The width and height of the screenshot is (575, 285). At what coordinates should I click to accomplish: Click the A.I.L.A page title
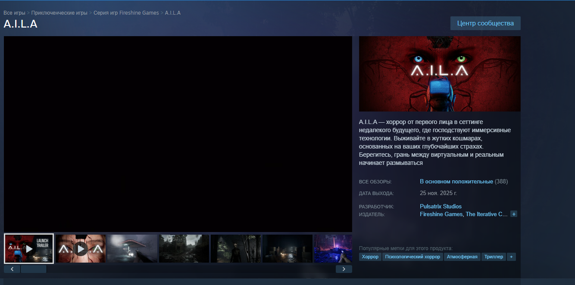point(21,24)
